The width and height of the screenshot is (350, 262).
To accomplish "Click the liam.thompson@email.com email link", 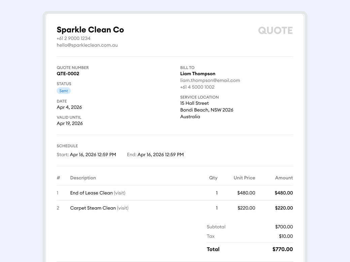I will coord(210,80).
